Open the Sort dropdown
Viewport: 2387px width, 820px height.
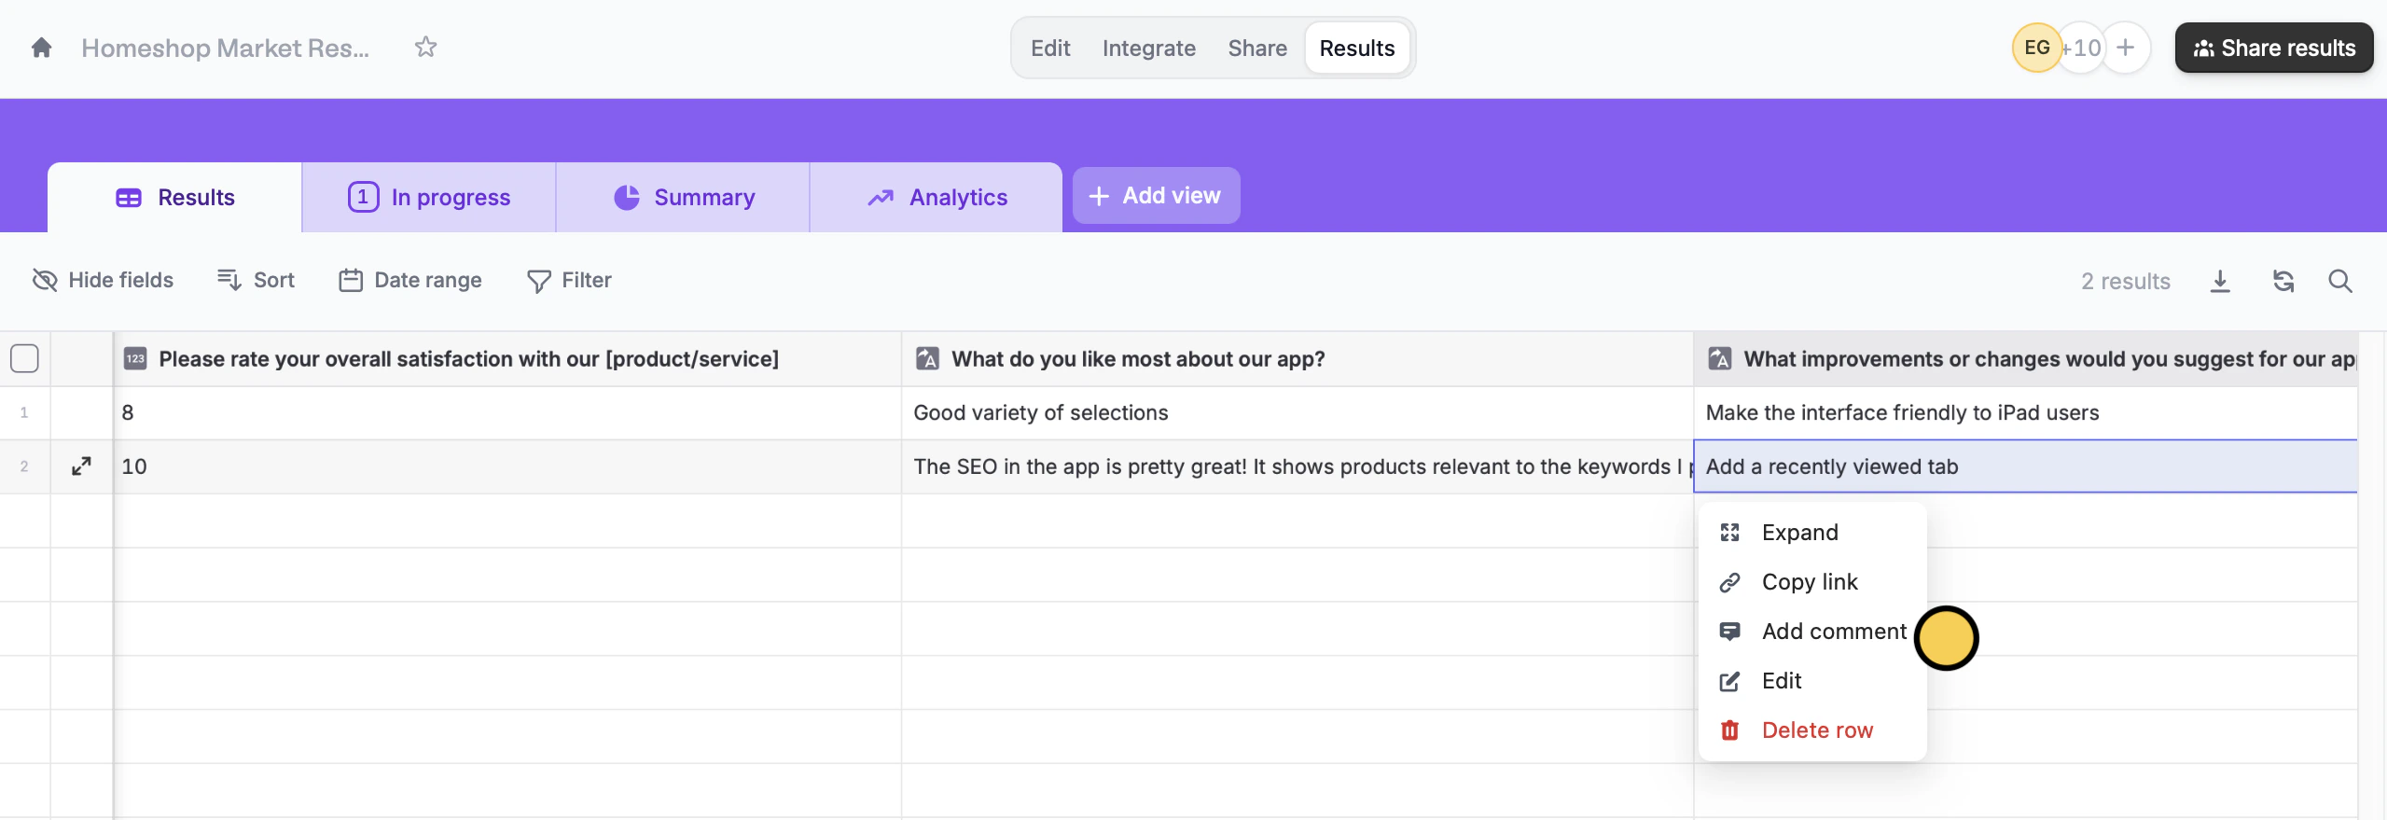pyautogui.click(x=256, y=280)
